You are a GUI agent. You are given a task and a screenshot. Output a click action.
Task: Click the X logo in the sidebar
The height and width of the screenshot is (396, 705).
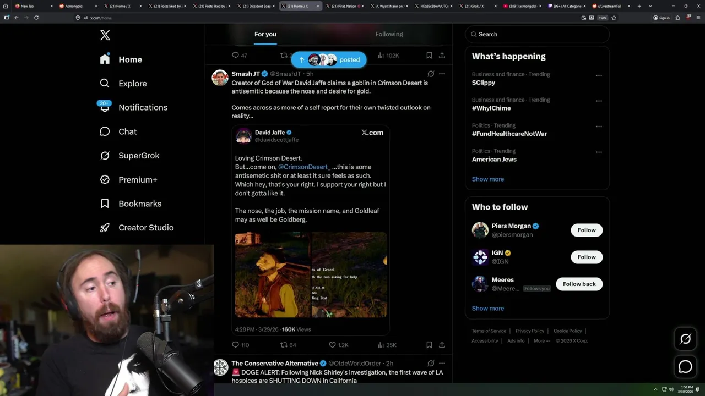click(x=105, y=35)
